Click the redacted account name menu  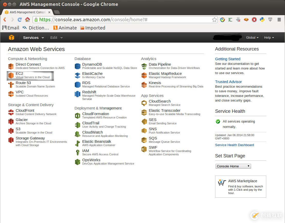point(227,37)
